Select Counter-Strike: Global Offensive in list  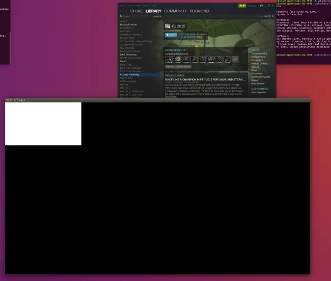pos(136,41)
